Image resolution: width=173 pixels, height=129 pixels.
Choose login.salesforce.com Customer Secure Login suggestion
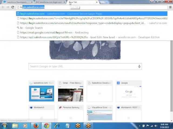click(92, 14)
